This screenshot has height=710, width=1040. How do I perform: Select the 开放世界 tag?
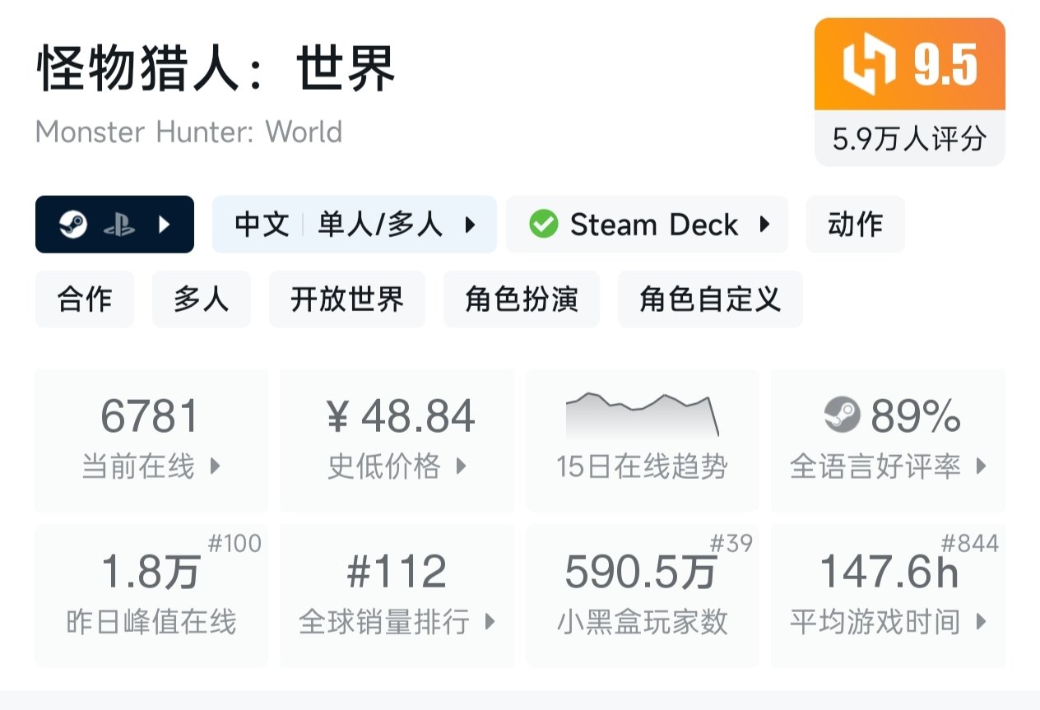pos(347,299)
